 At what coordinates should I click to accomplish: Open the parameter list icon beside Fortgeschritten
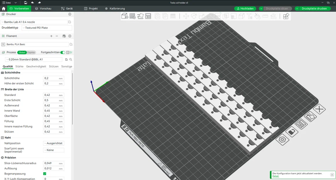(68, 52)
